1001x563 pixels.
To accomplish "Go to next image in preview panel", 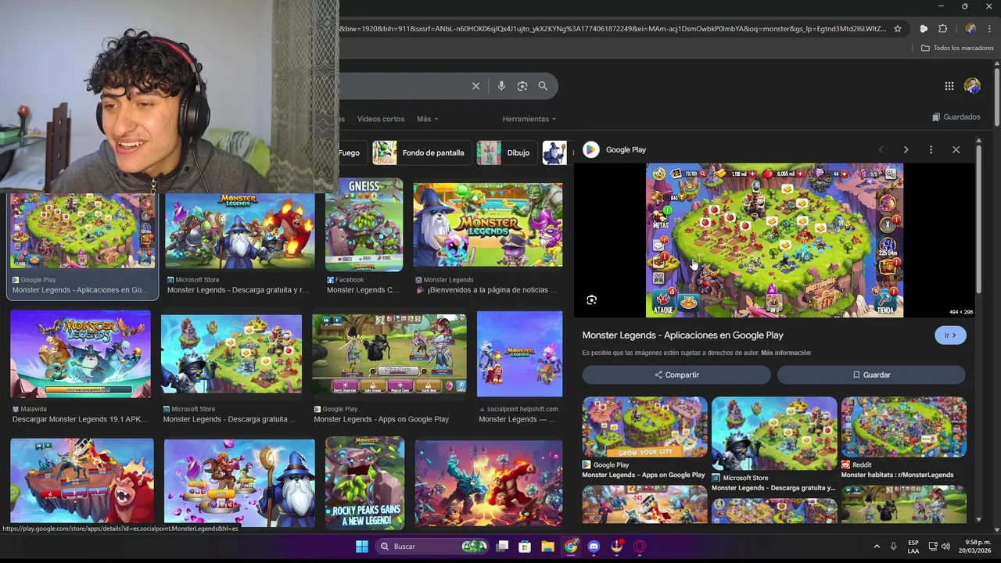I will tap(906, 149).
